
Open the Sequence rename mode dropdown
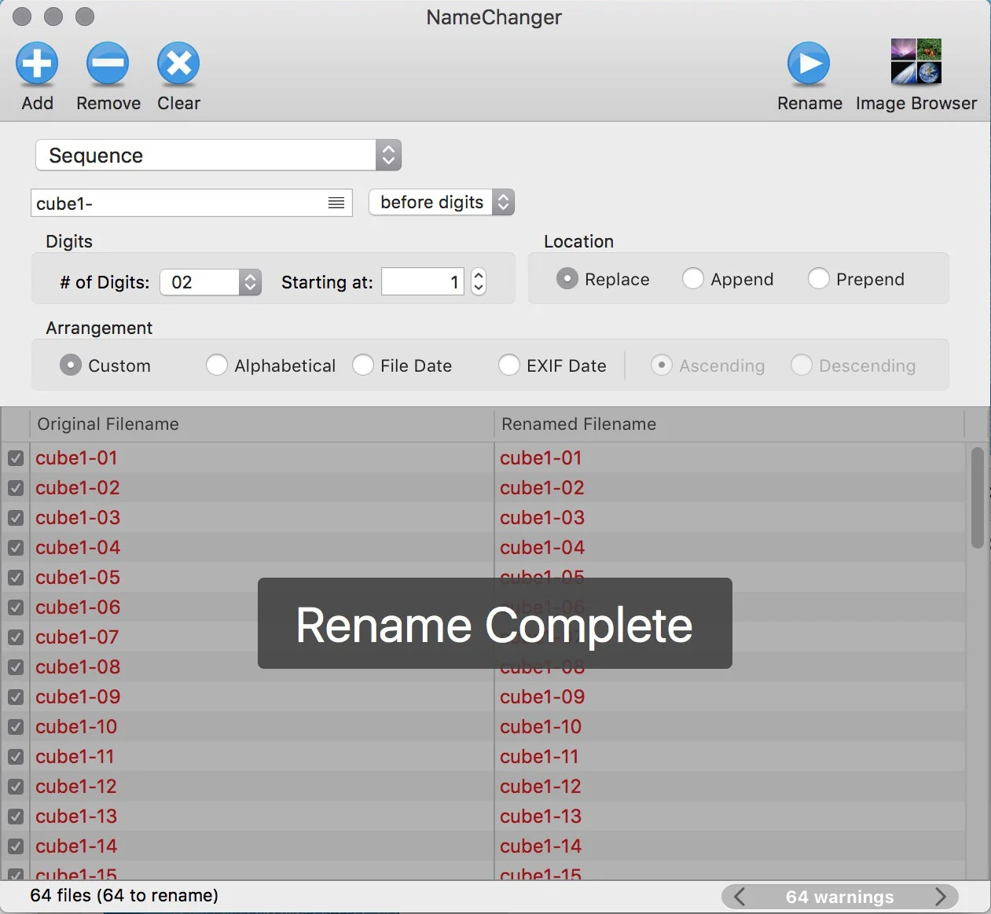coord(218,155)
